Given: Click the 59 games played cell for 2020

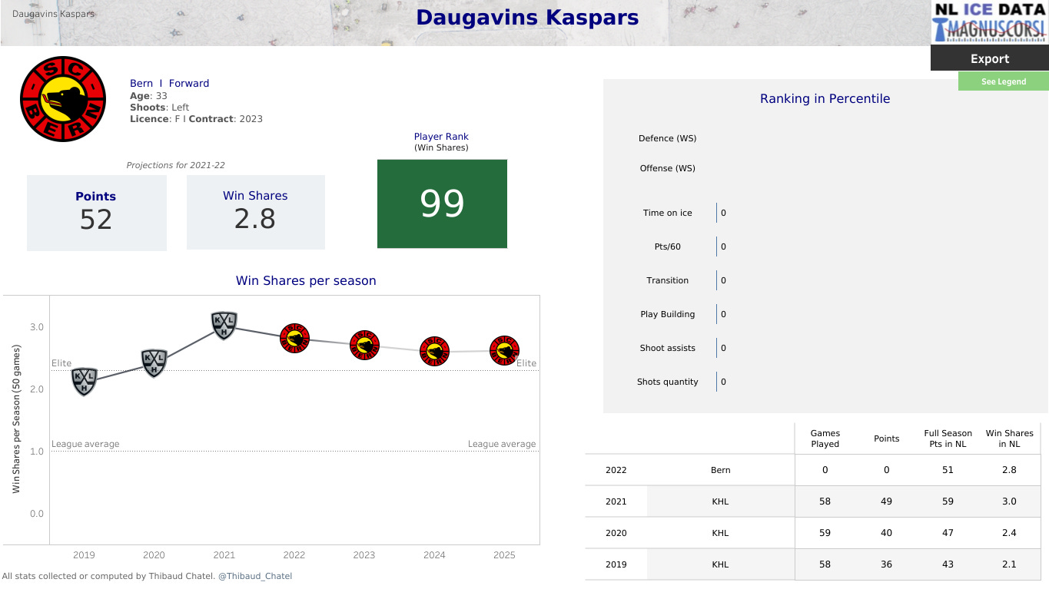Looking at the screenshot, I should tap(825, 533).
